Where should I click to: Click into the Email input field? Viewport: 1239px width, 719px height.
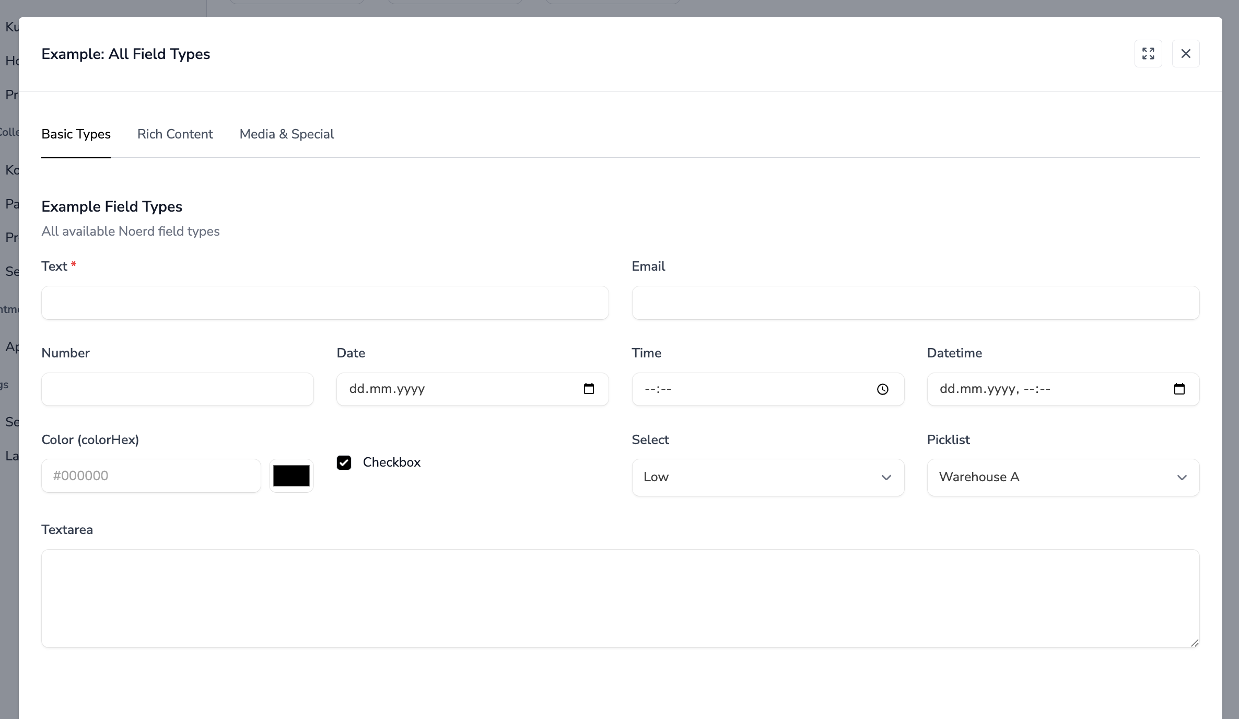[915, 303]
